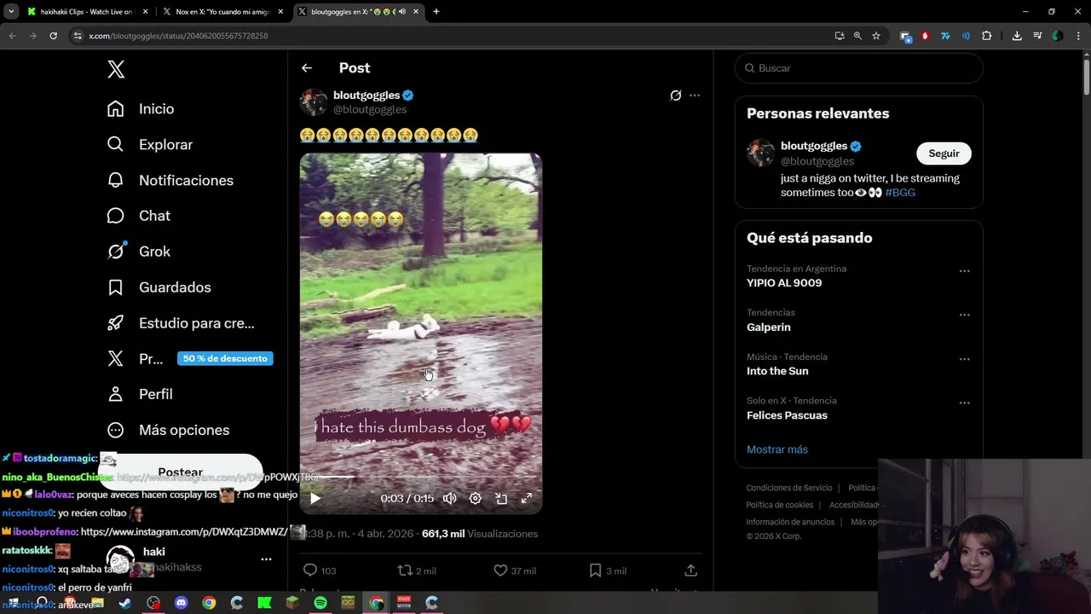The image size is (1091, 614).
Task: Click Mostrar más trends link
Action: (777, 449)
